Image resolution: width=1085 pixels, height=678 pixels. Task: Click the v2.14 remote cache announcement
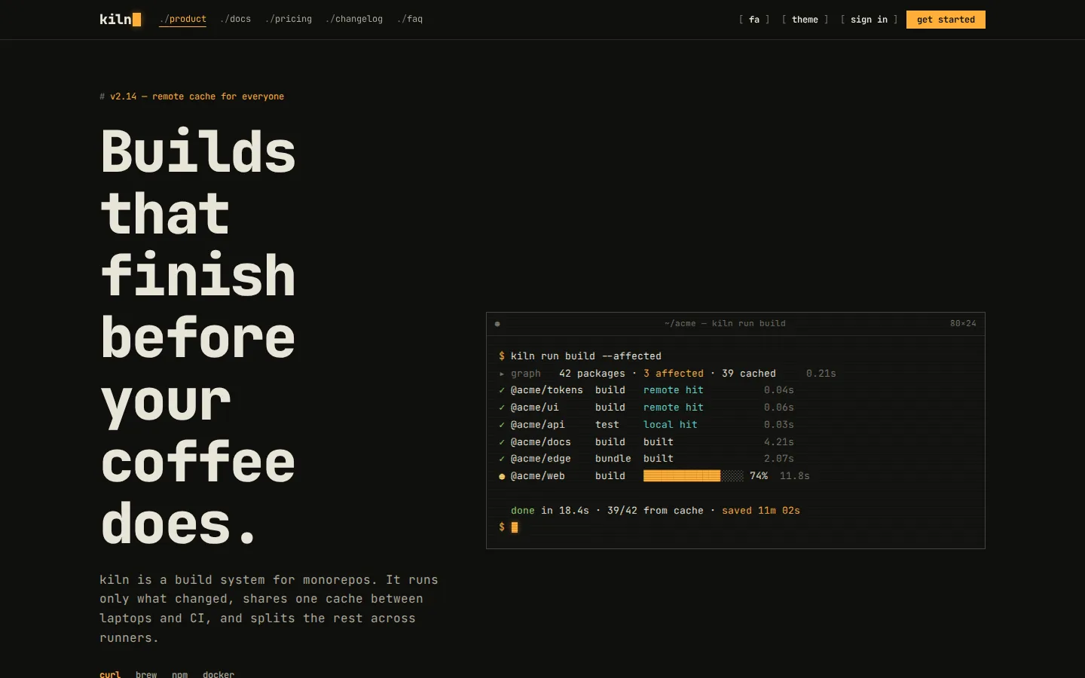point(192,96)
